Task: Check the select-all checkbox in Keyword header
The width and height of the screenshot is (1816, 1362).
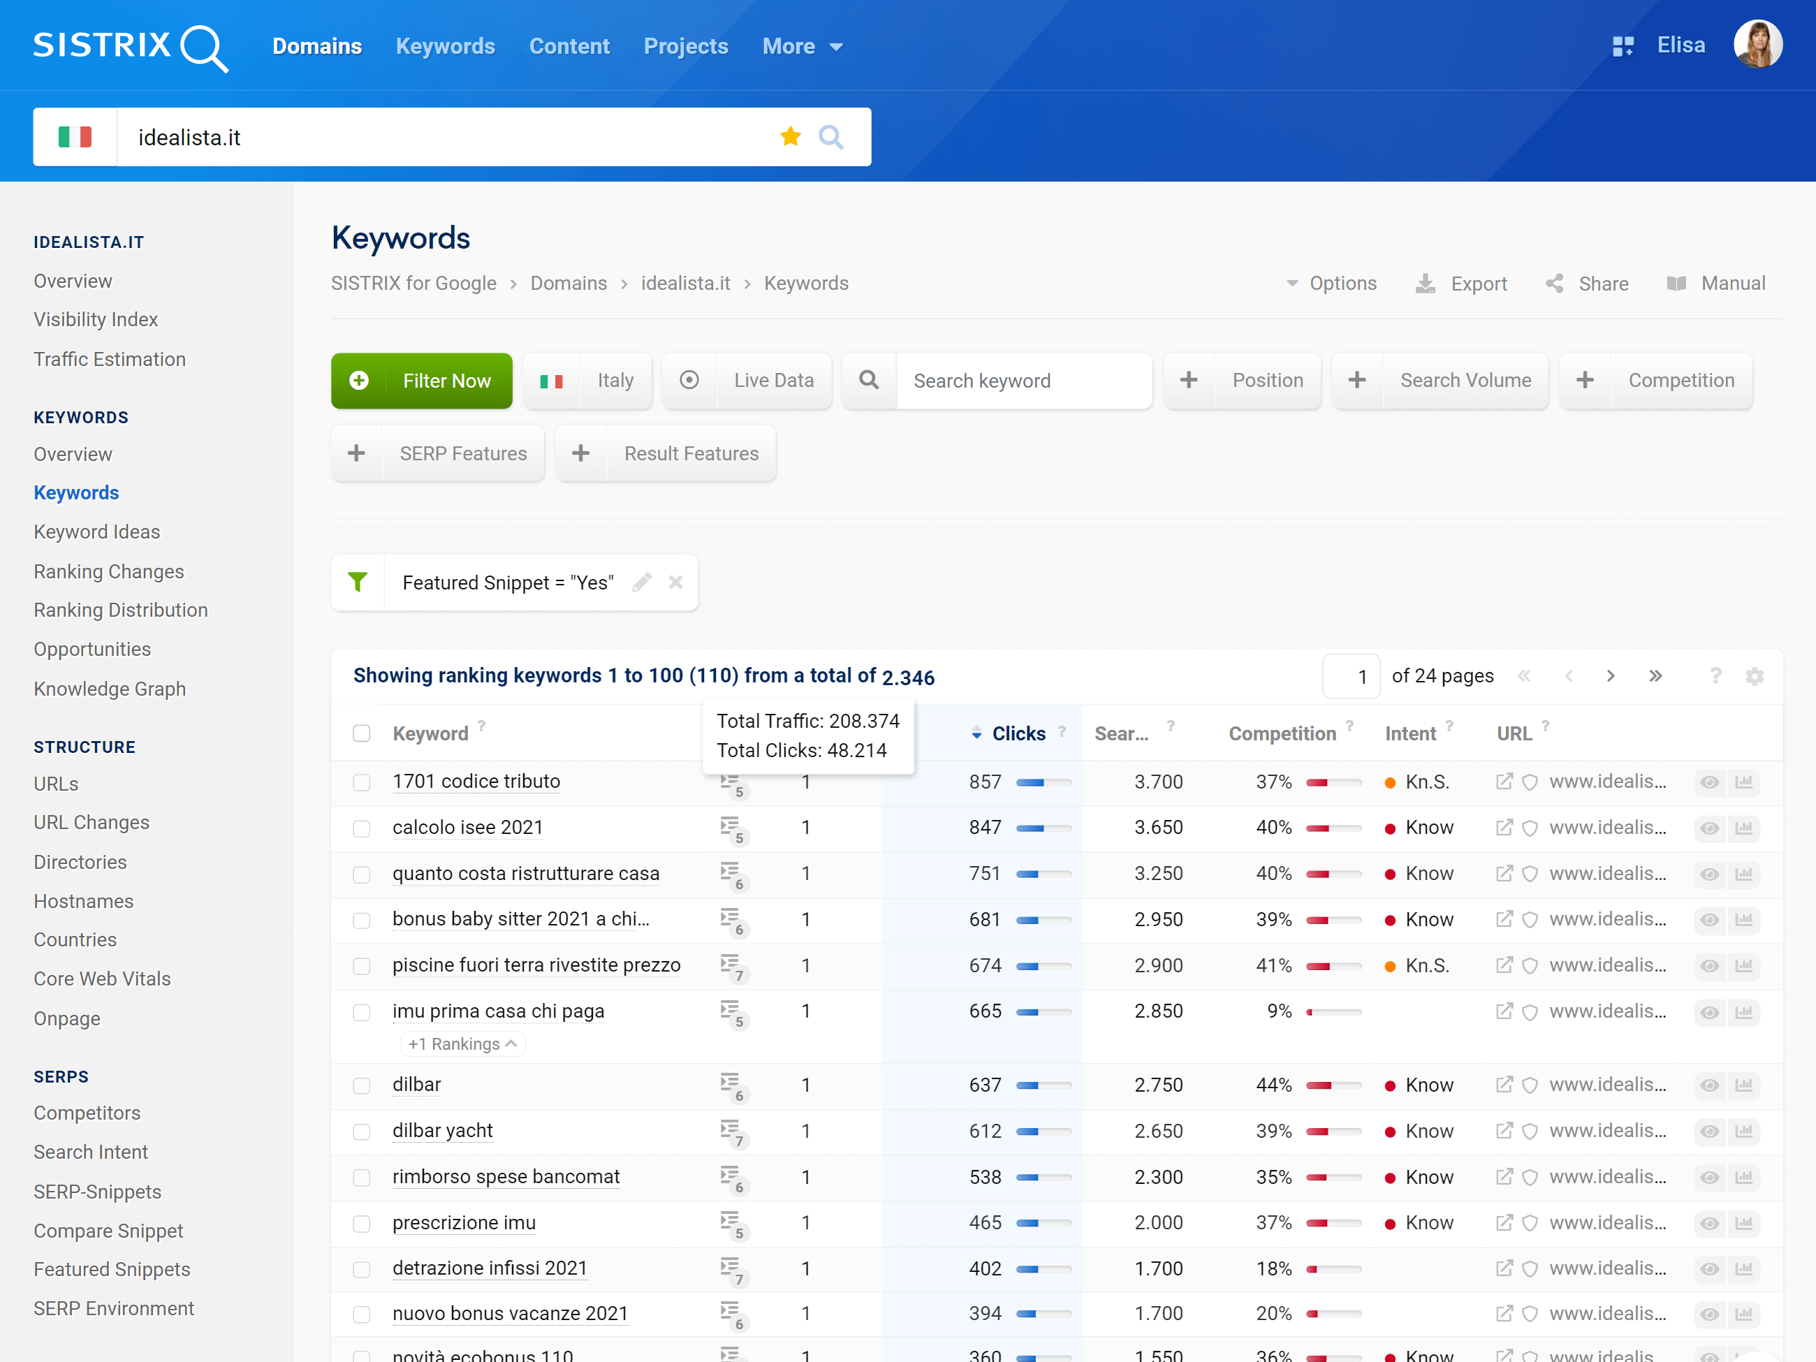Action: pyautogui.click(x=361, y=733)
